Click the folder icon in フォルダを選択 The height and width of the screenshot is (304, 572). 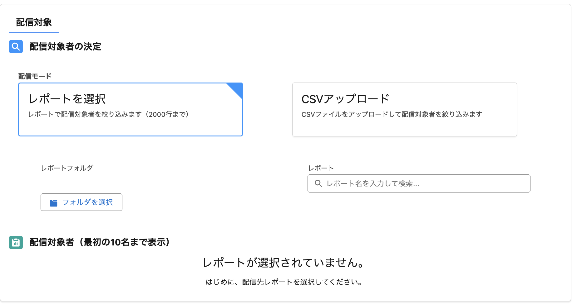tap(54, 203)
